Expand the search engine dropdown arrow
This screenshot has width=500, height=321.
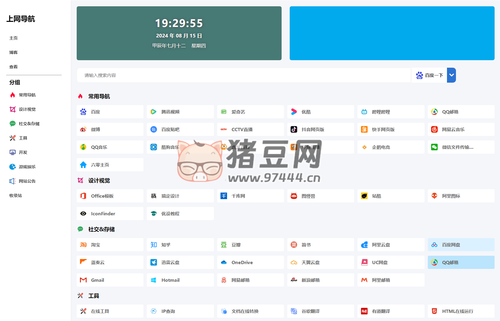tap(451, 75)
